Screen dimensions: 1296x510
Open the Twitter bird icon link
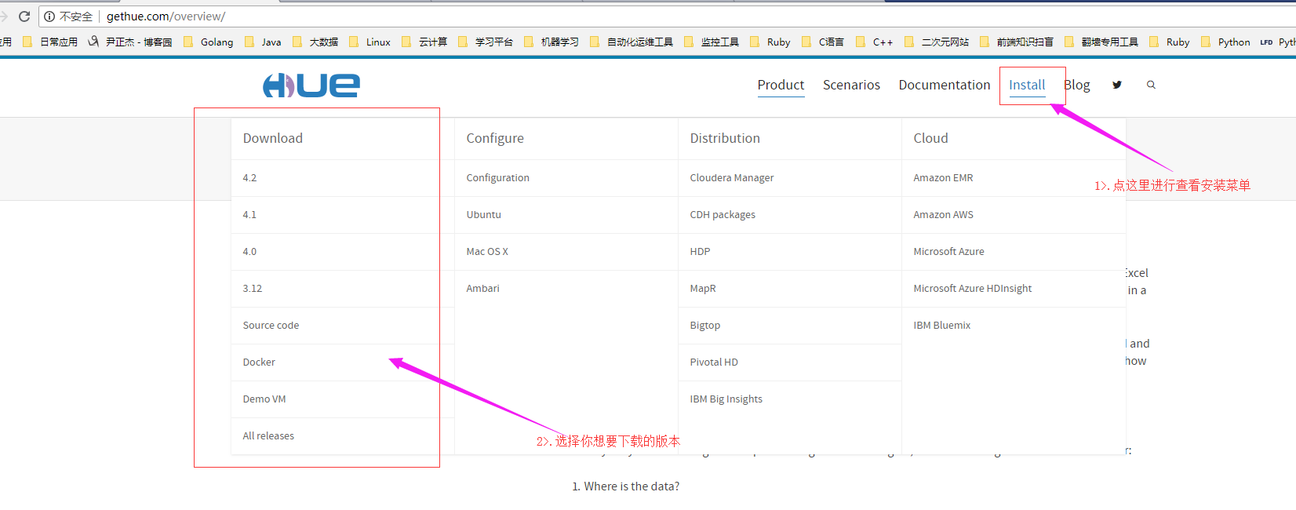(x=1117, y=85)
